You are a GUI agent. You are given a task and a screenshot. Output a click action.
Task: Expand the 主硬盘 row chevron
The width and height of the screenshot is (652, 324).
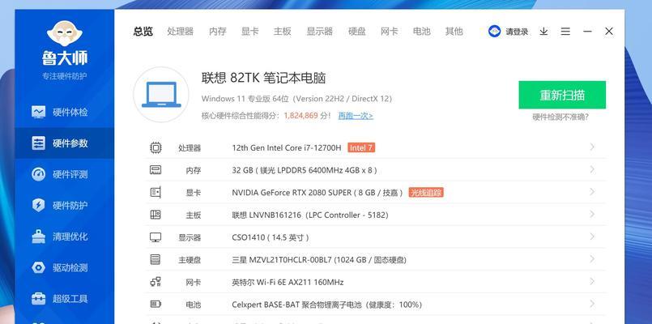point(592,259)
